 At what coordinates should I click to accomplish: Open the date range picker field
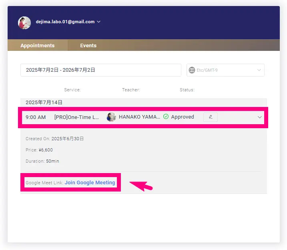tap(101, 70)
